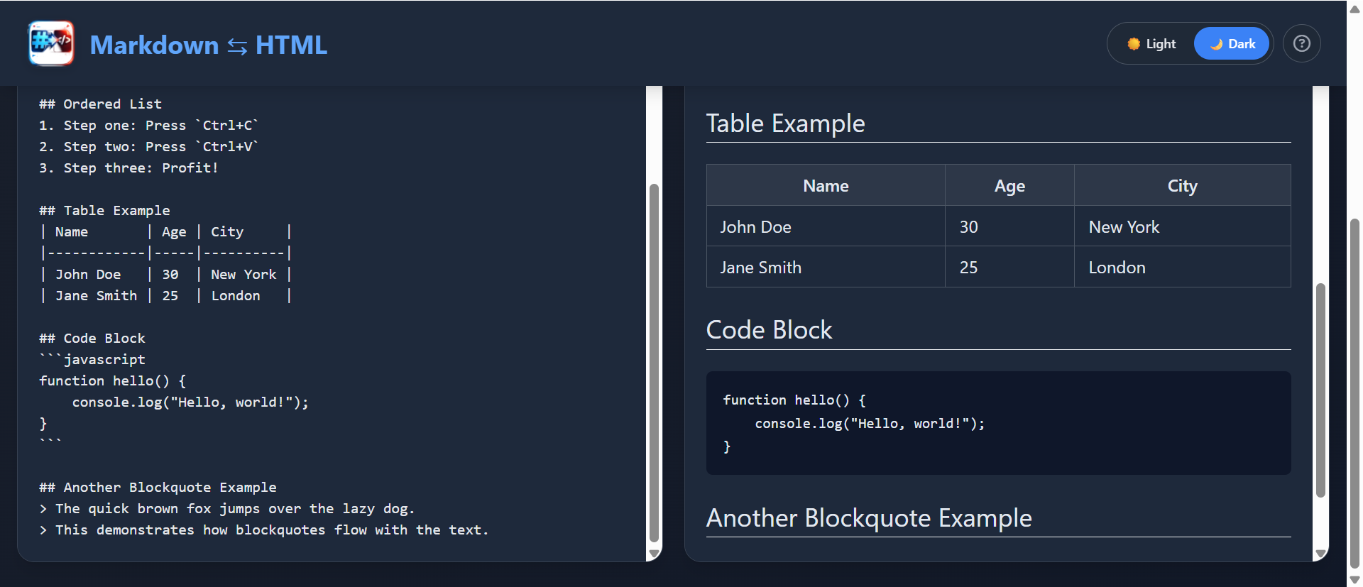
Task: Click the Markdown ⇆ HTML title
Action: [x=209, y=45]
